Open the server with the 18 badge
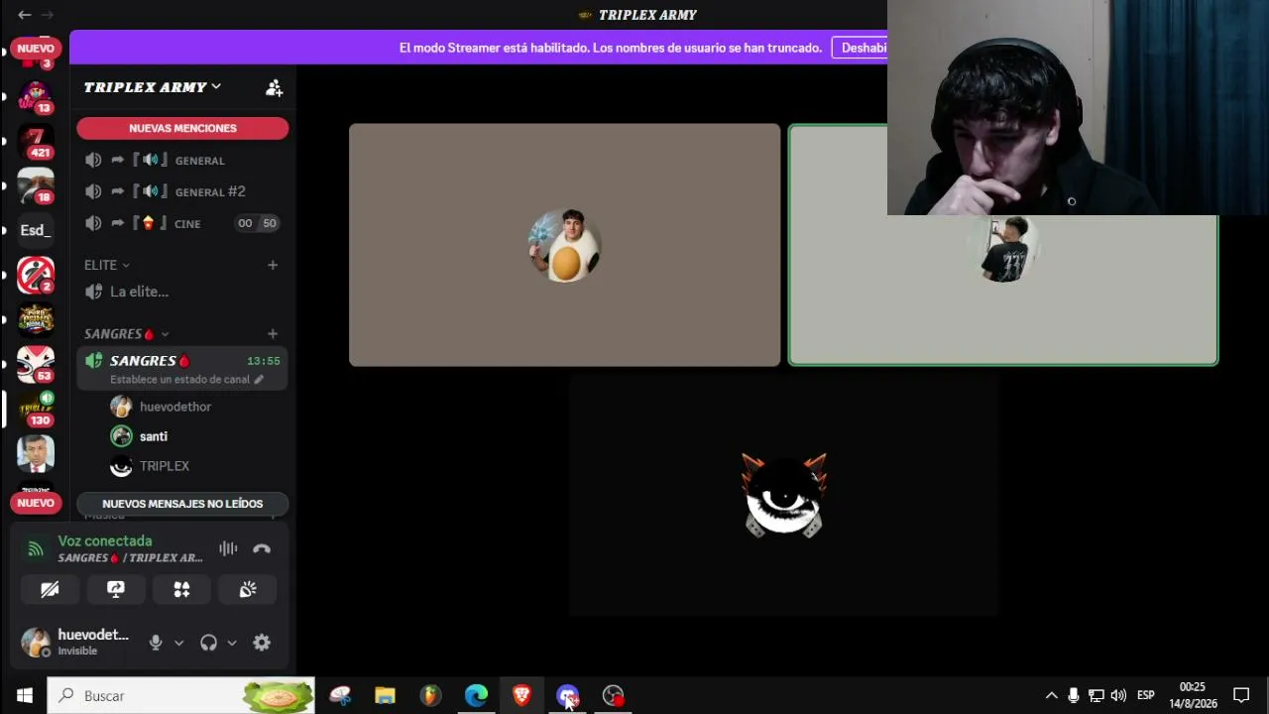 click(36, 186)
